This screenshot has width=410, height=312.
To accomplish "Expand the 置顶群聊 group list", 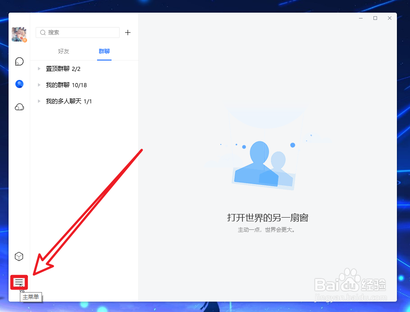I will click(38, 69).
